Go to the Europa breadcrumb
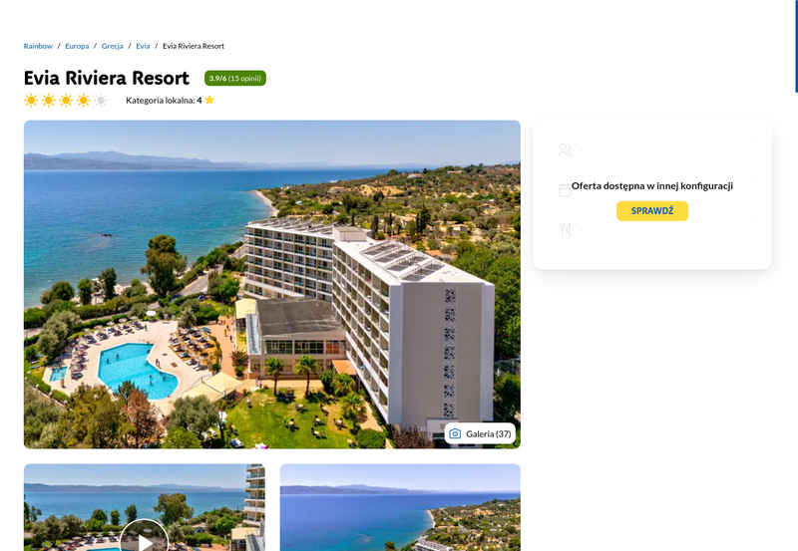This screenshot has height=551, width=798. click(x=77, y=46)
